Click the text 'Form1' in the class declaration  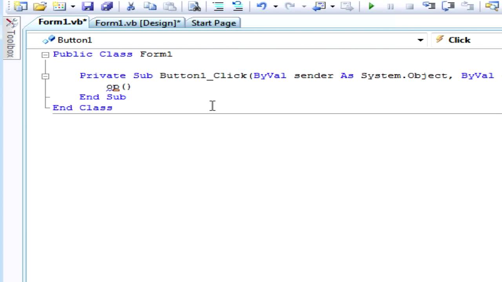[x=156, y=54]
